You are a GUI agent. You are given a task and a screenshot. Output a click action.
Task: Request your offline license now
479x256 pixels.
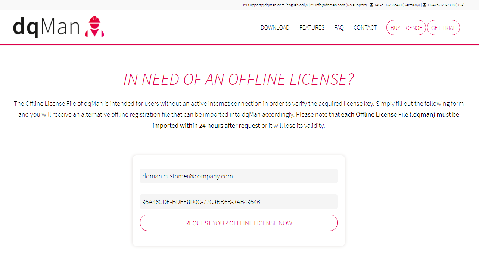click(x=239, y=223)
